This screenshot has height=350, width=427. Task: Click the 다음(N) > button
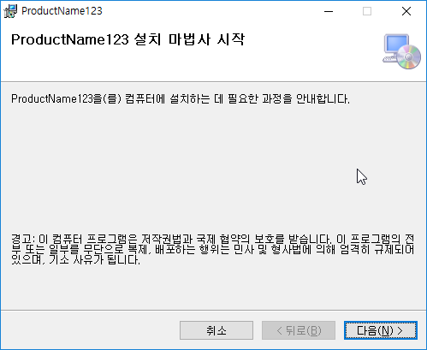coord(381,330)
